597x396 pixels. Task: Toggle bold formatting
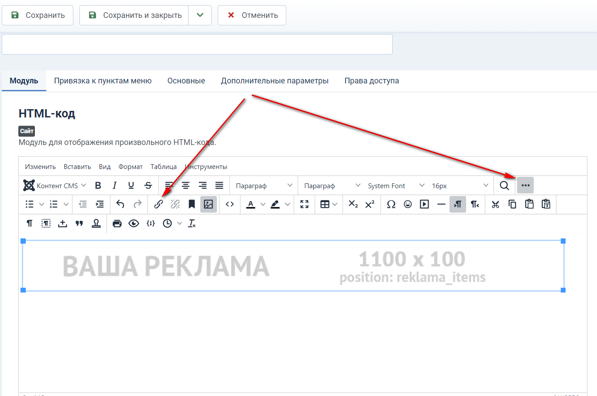click(x=98, y=186)
